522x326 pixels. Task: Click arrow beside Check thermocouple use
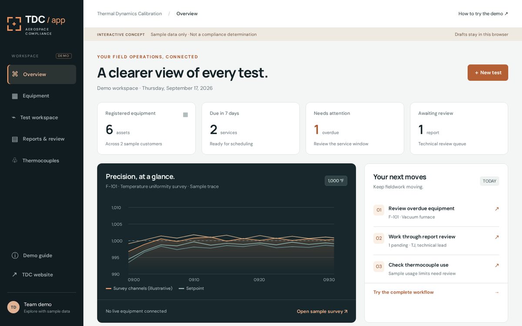[x=497, y=266]
